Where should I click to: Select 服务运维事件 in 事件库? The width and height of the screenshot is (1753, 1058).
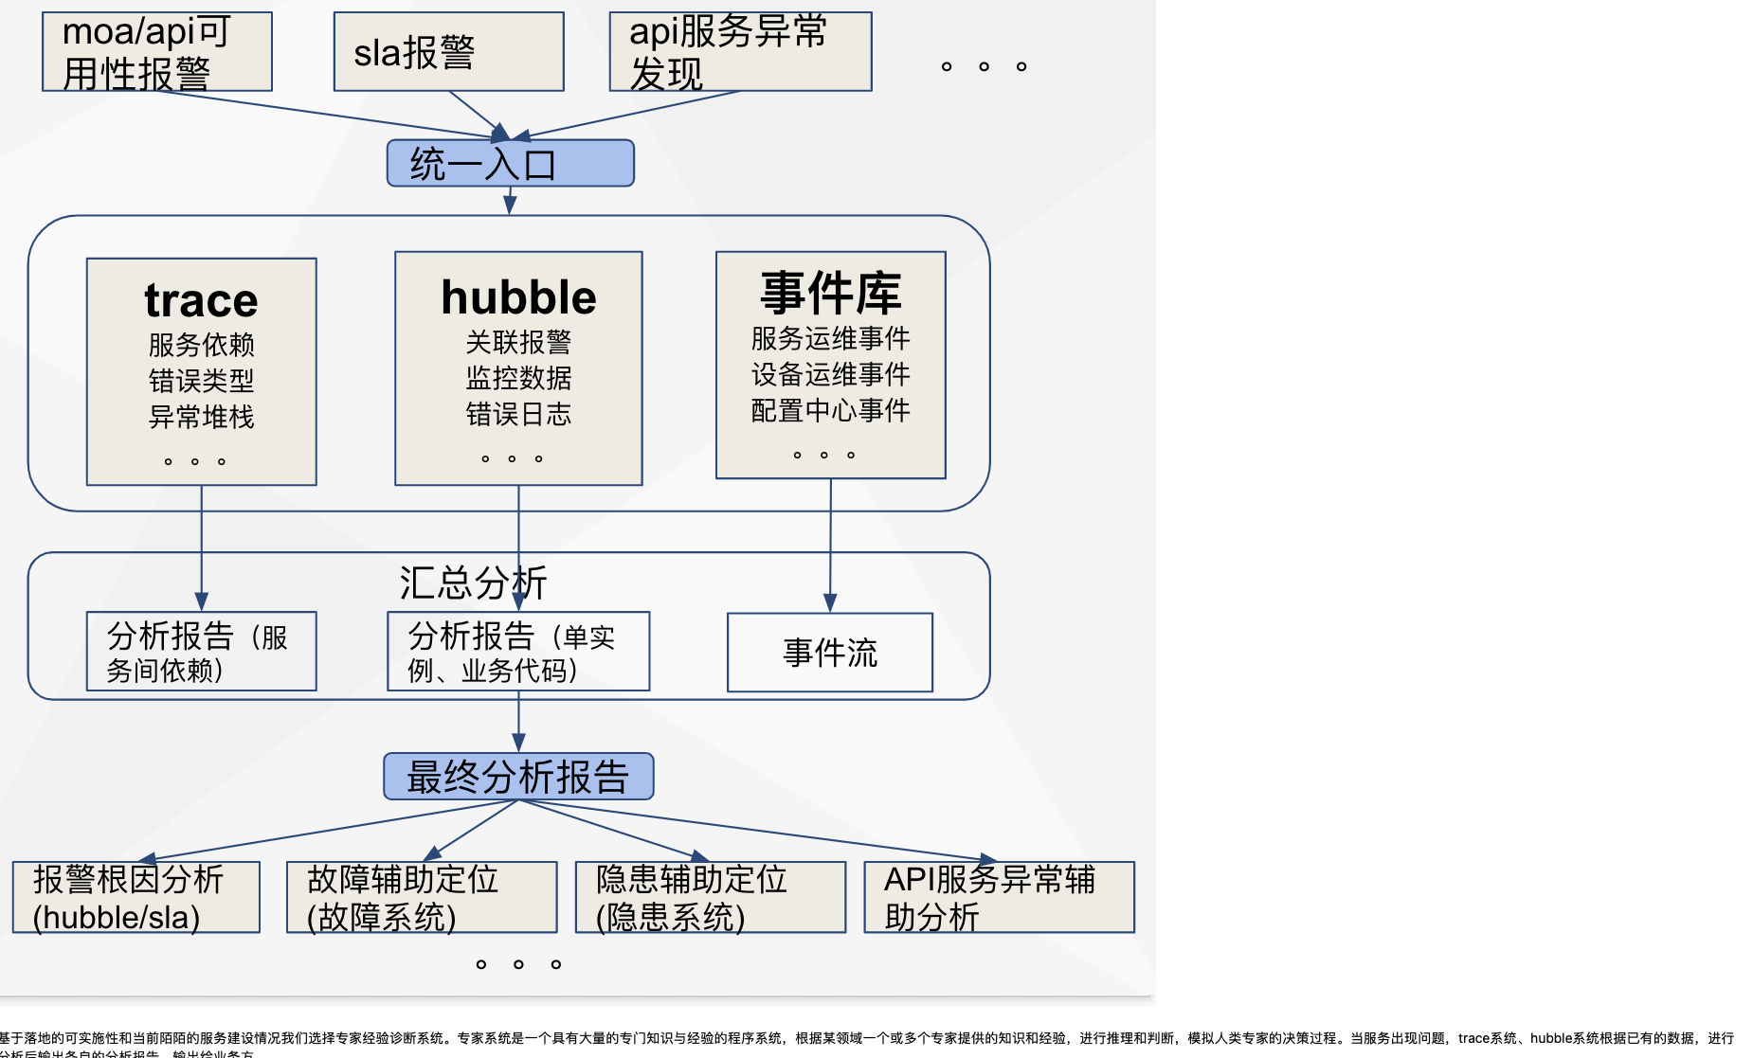tap(831, 338)
